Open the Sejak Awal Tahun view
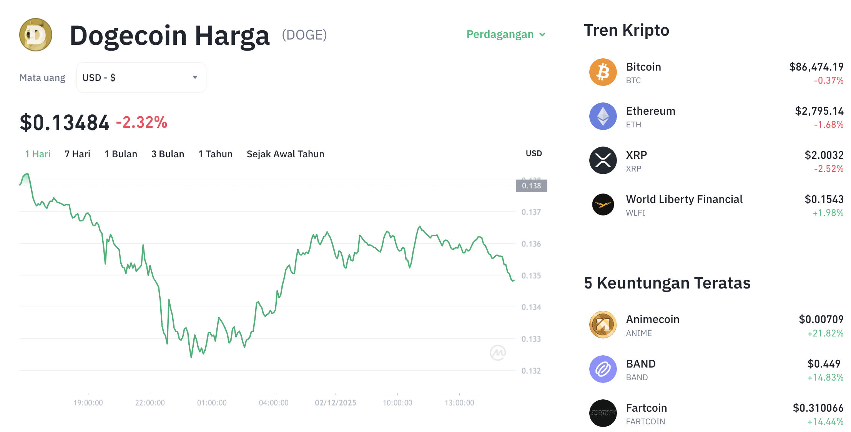The width and height of the screenshot is (851, 432). [x=285, y=154]
